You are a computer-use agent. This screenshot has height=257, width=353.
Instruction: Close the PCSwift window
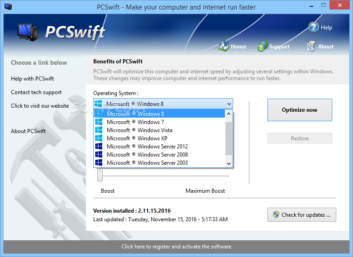tap(340, 5)
